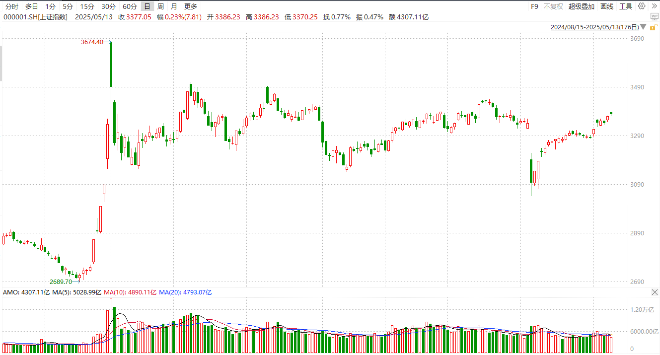Click the stock code 000001.SH[上证指数]

(36, 17)
